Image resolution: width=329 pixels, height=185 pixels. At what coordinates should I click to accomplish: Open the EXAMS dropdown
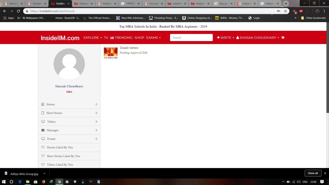click(x=153, y=38)
